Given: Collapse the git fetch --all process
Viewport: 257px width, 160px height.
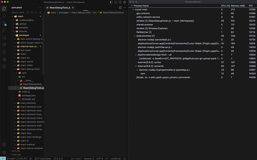Looking at the screenshot, I should [136, 55].
